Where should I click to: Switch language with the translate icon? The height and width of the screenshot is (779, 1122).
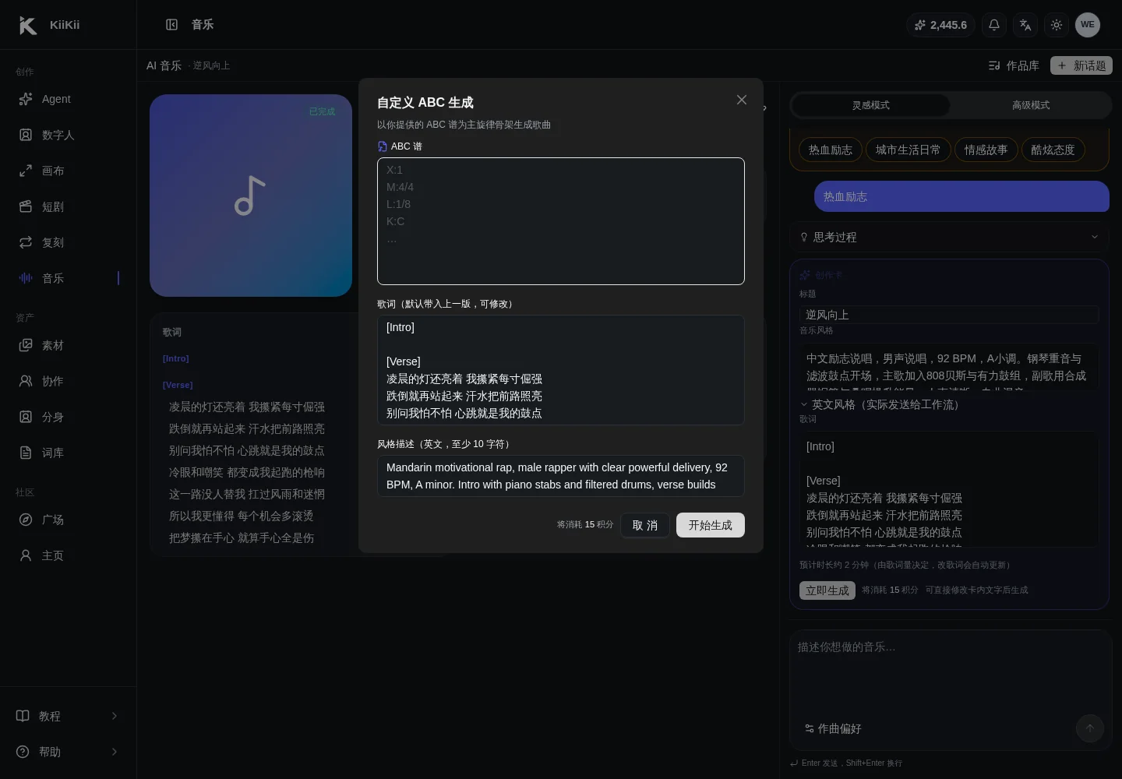(1025, 25)
